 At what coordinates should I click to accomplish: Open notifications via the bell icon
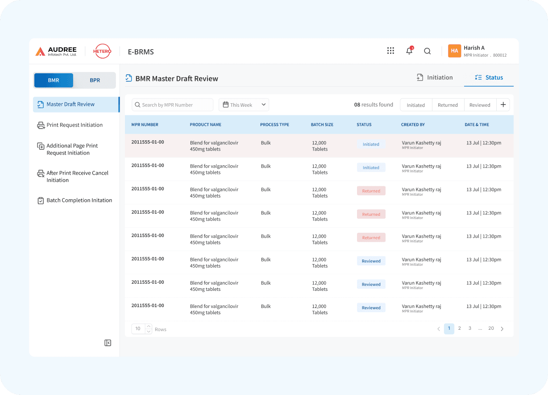[x=409, y=50]
